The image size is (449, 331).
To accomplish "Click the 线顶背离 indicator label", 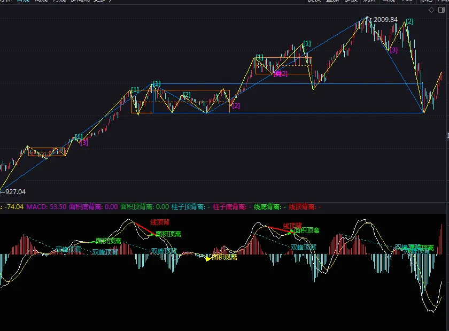I will pyautogui.click(x=305, y=206).
